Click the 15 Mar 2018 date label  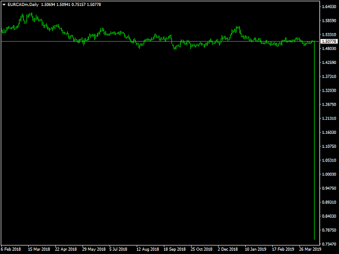(x=39, y=249)
